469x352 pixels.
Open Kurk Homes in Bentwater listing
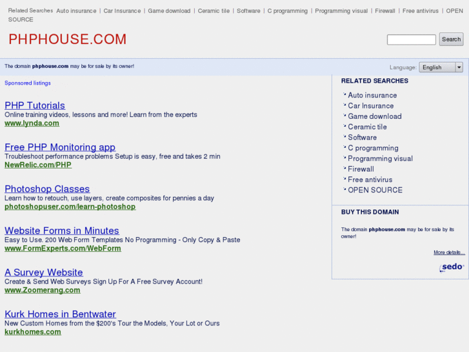point(60,314)
